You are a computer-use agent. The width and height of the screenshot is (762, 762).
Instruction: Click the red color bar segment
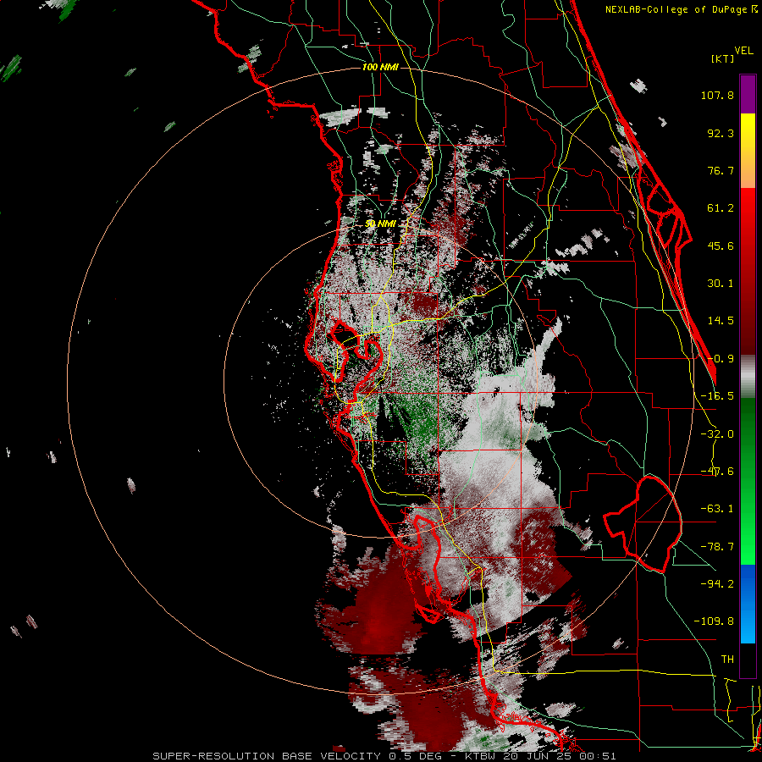(748, 271)
